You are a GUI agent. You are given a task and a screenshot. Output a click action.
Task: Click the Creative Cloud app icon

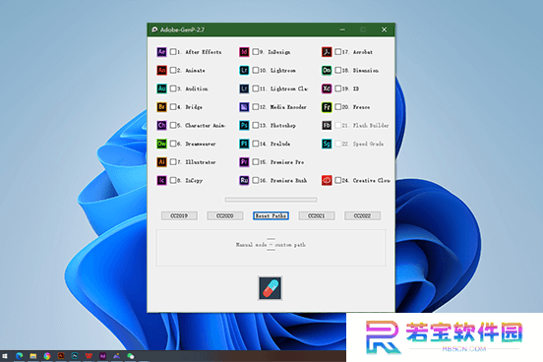tap(327, 180)
